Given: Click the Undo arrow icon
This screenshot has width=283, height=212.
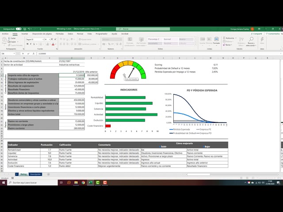Looking at the screenshot, I should pos(29,29).
